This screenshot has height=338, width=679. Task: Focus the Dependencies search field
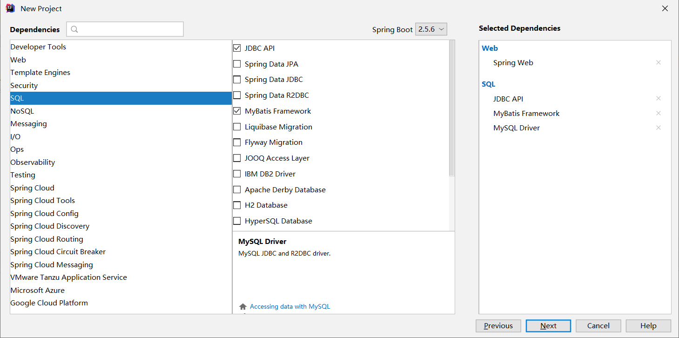click(x=125, y=29)
